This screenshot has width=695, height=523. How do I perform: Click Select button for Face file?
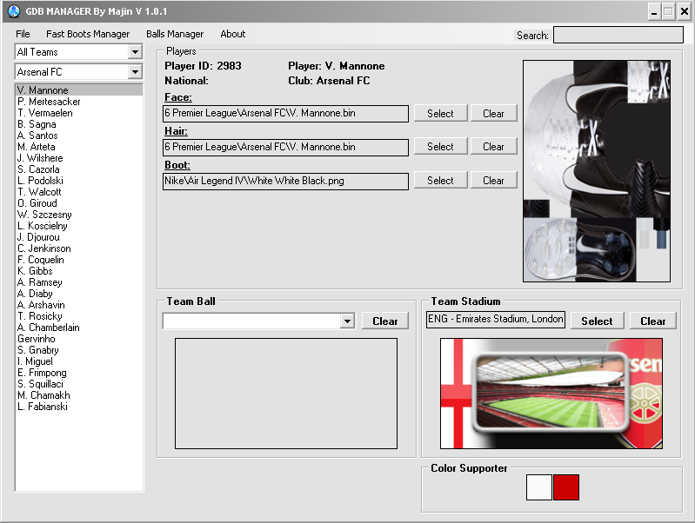(x=441, y=113)
